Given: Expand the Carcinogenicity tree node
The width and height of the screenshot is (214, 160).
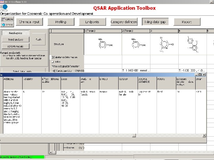Looking at the screenshot, I should tap(54, 71).
